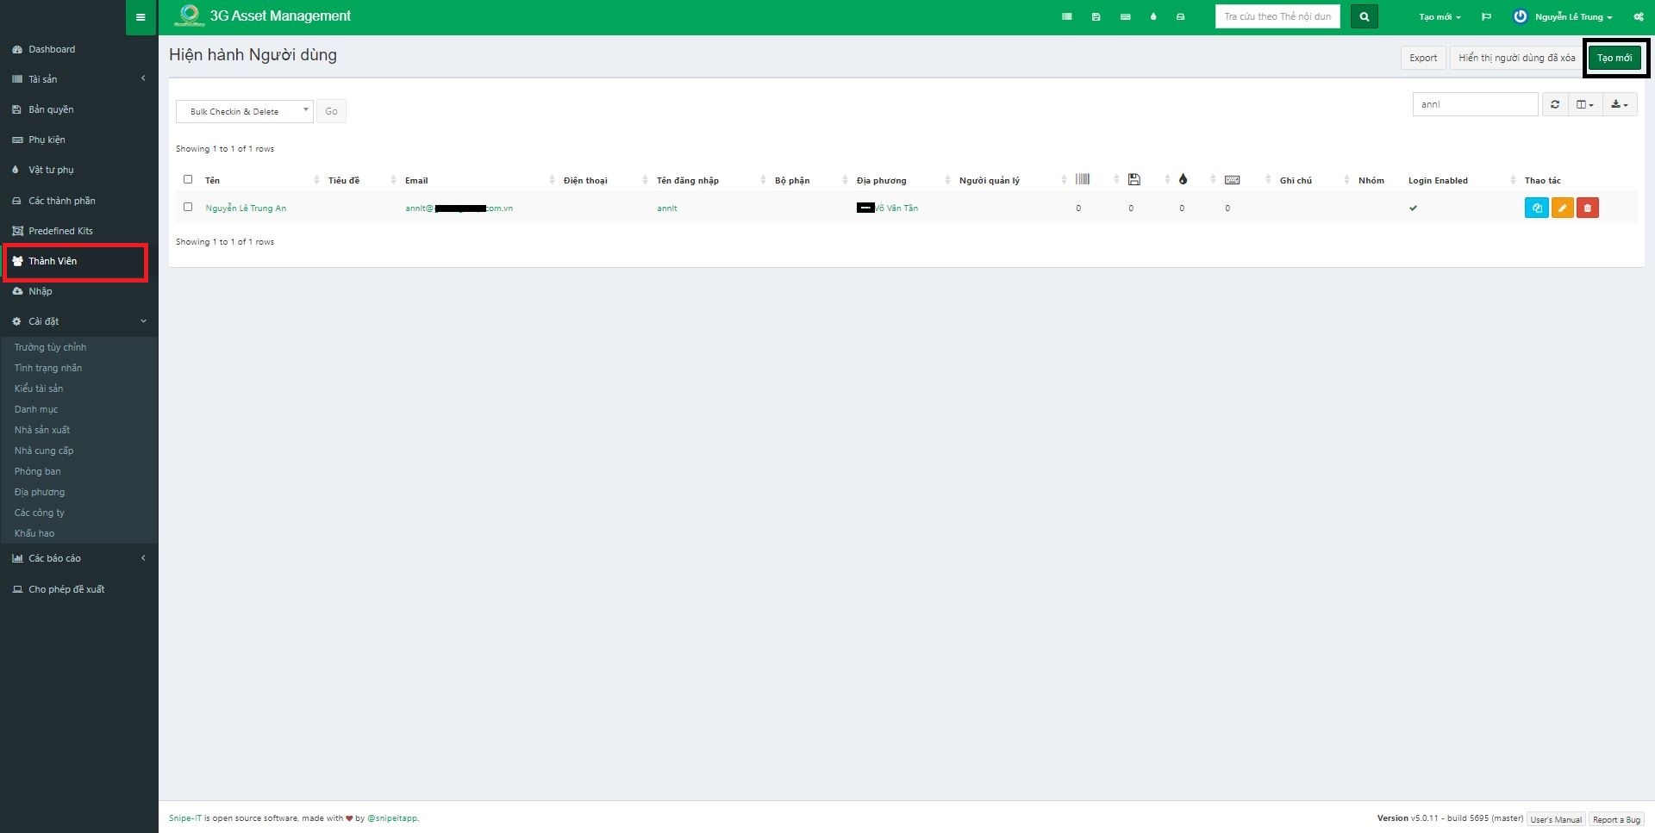
Task: Open Bulk Checkin & Delete dropdown
Action: (x=244, y=111)
